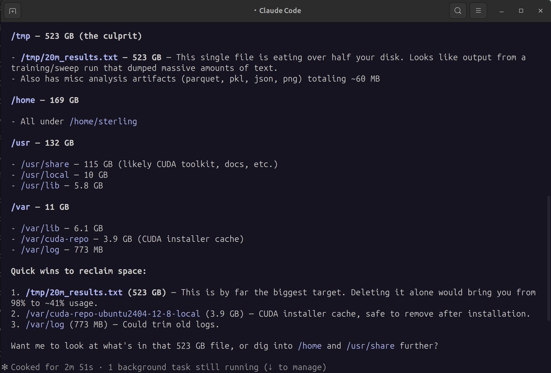Viewport: 551px width, 373px height.
Task: Click the /usr/share 115 GB line
Action: click(145, 164)
